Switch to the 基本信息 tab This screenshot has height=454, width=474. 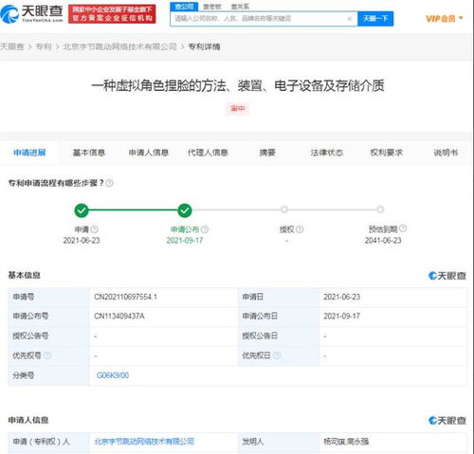89,153
